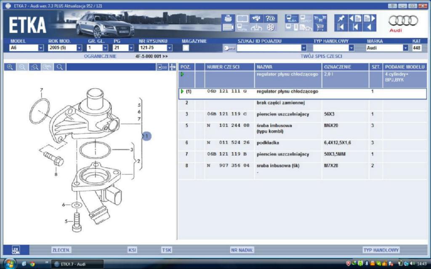Viewport: 431px width, 269px height.
Task: Click the plain magnifier reset zoom icon
Action: pos(60,67)
